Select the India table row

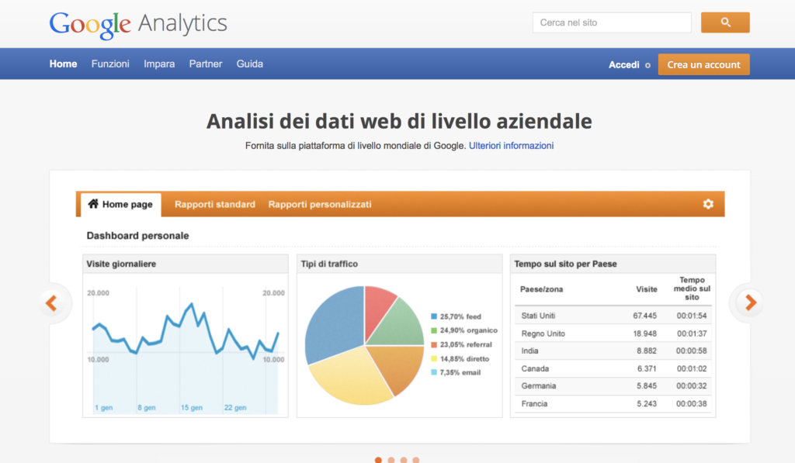pyautogui.click(x=613, y=351)
